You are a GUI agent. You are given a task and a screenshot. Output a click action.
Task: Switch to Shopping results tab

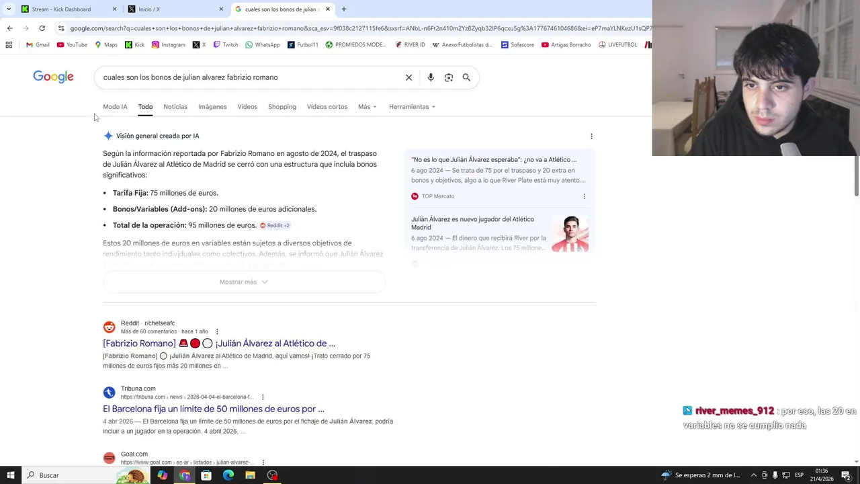point(282,107)
